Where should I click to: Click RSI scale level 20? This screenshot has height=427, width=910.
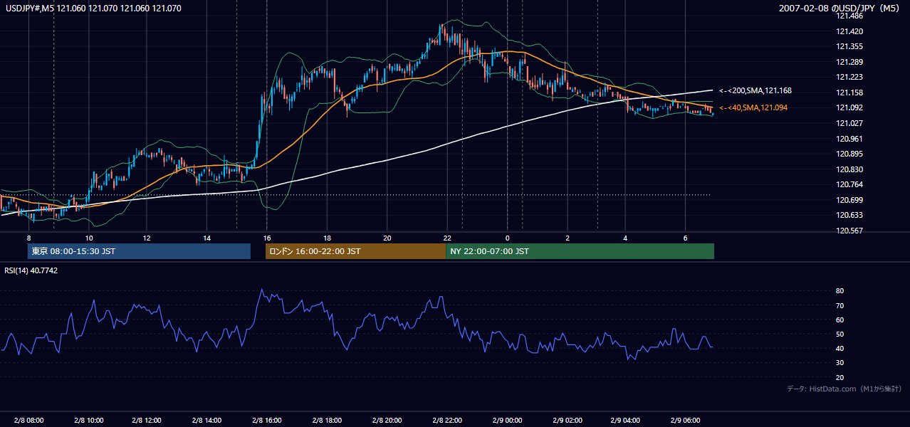tap(840, 377)
